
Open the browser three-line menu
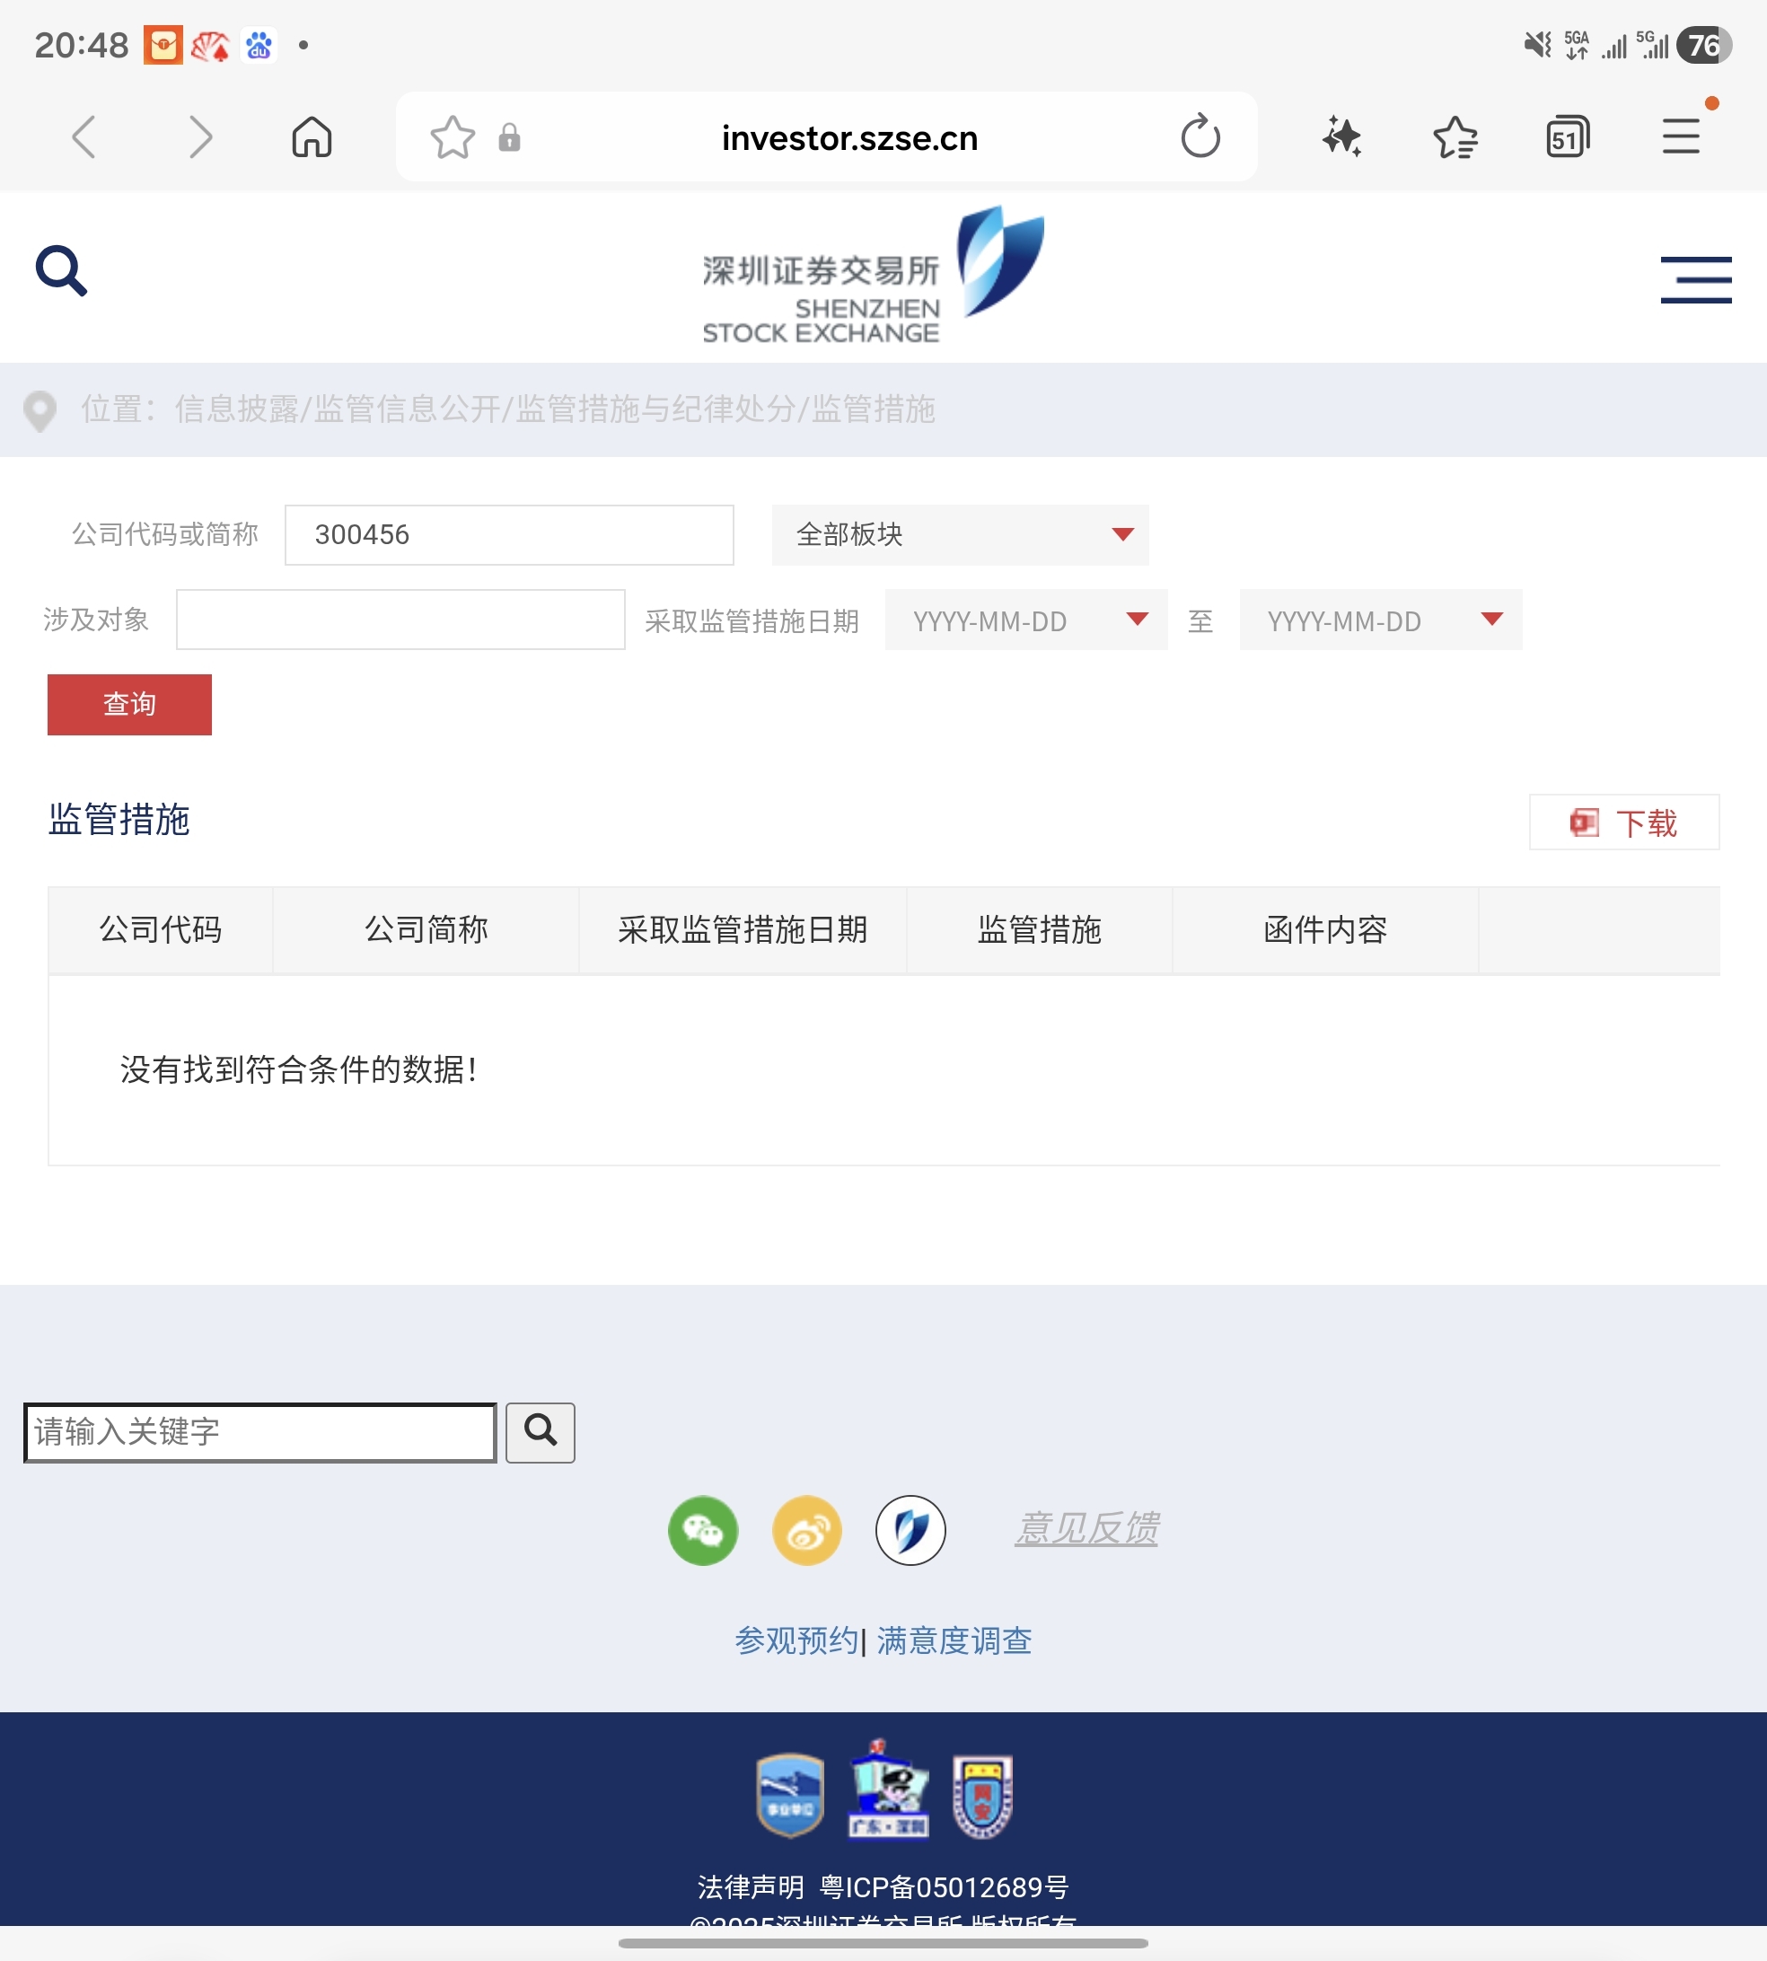pyautogui.click(x=1681, y=136)
